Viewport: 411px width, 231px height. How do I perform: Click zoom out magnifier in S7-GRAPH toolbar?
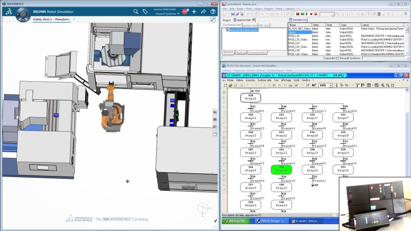click(x=388, y=86)
